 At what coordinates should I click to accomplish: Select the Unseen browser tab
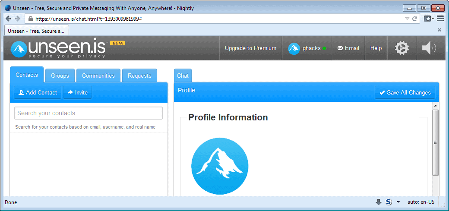click(x=36, y=31)
